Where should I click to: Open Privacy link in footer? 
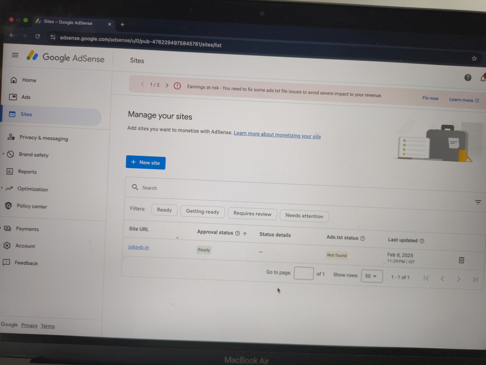click(29, 325)
